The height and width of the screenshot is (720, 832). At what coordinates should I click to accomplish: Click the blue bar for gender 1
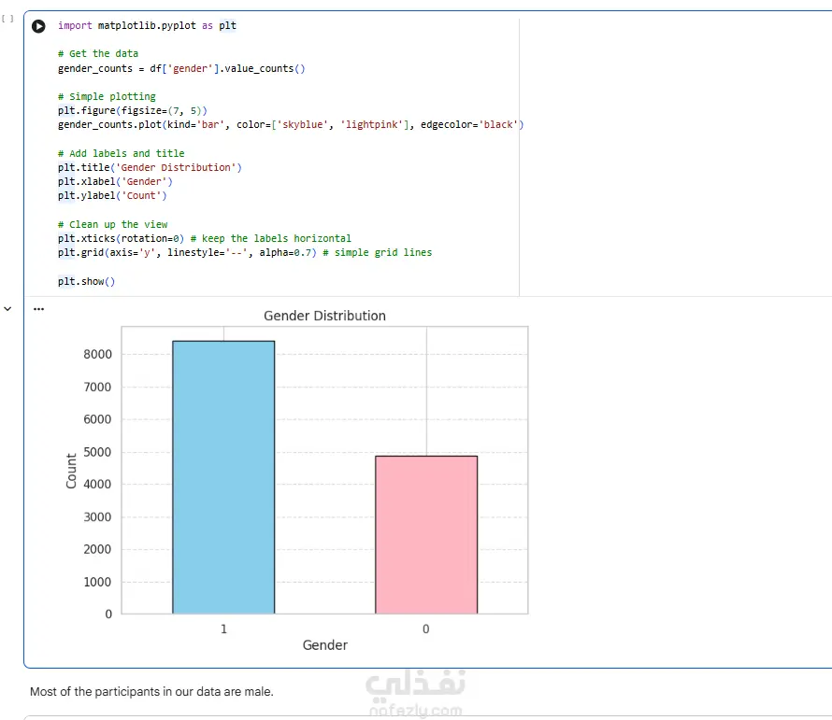click(x=223, y=477)
